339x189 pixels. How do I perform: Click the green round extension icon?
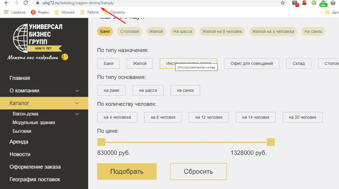coord(314,3)
